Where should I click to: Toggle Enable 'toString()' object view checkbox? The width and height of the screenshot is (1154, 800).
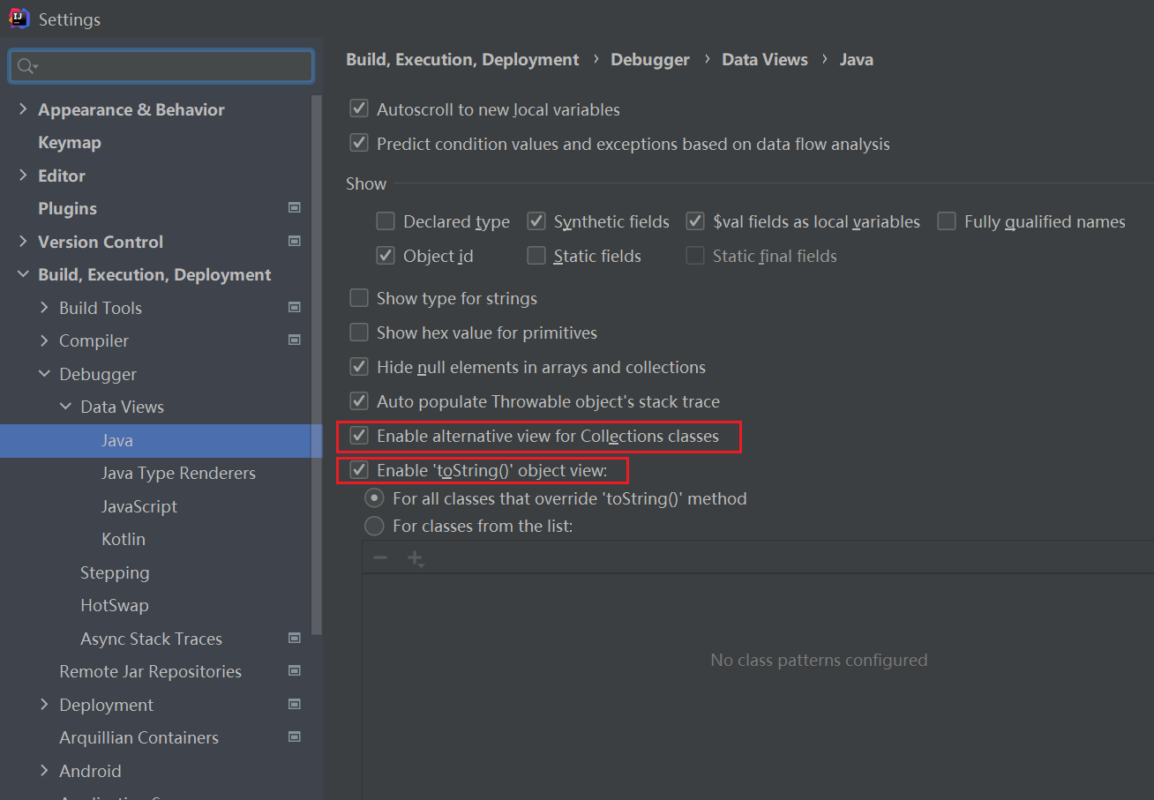point(359,470)
